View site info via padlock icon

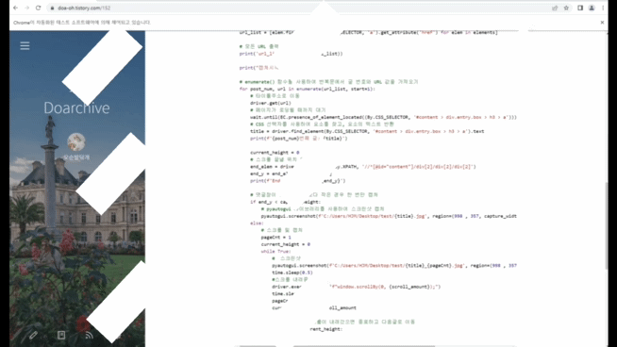tap(52, 8)
